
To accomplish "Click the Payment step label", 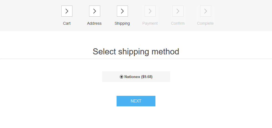I will [150, 23].
